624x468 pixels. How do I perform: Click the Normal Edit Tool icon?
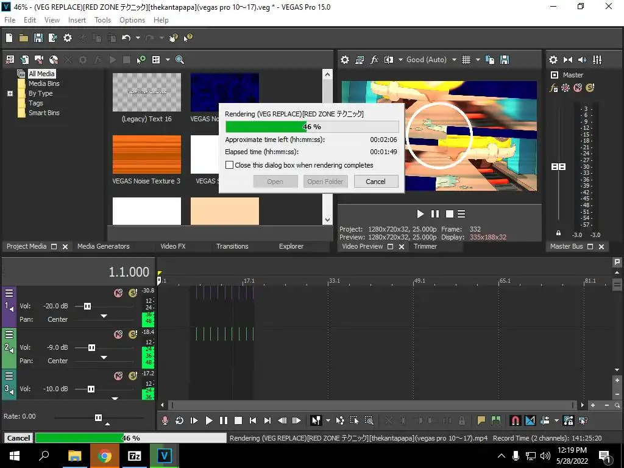[316, 420]
